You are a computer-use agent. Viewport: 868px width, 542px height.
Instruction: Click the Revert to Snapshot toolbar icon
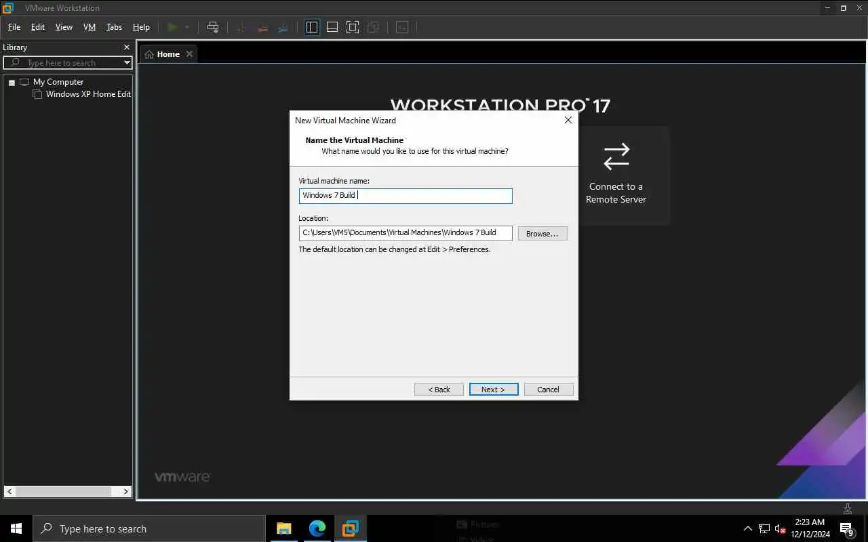coord(262,27)
